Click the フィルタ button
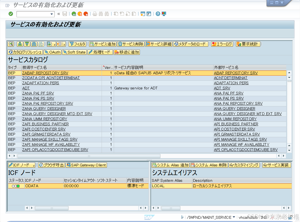The image size is (300, 222). coord(77,44)
